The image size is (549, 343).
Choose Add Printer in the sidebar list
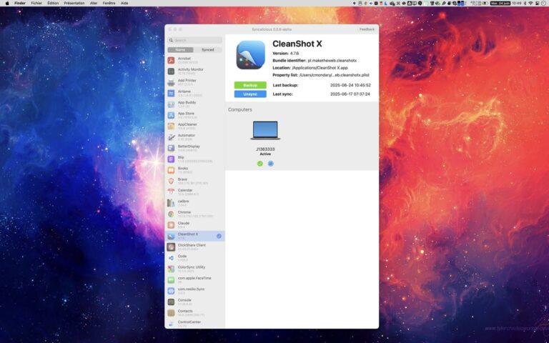[x=194, y=82]
